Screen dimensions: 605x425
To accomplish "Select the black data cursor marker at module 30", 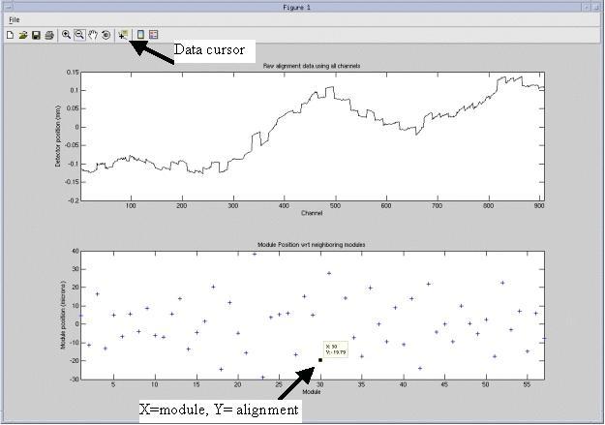I will coord(319,360).
